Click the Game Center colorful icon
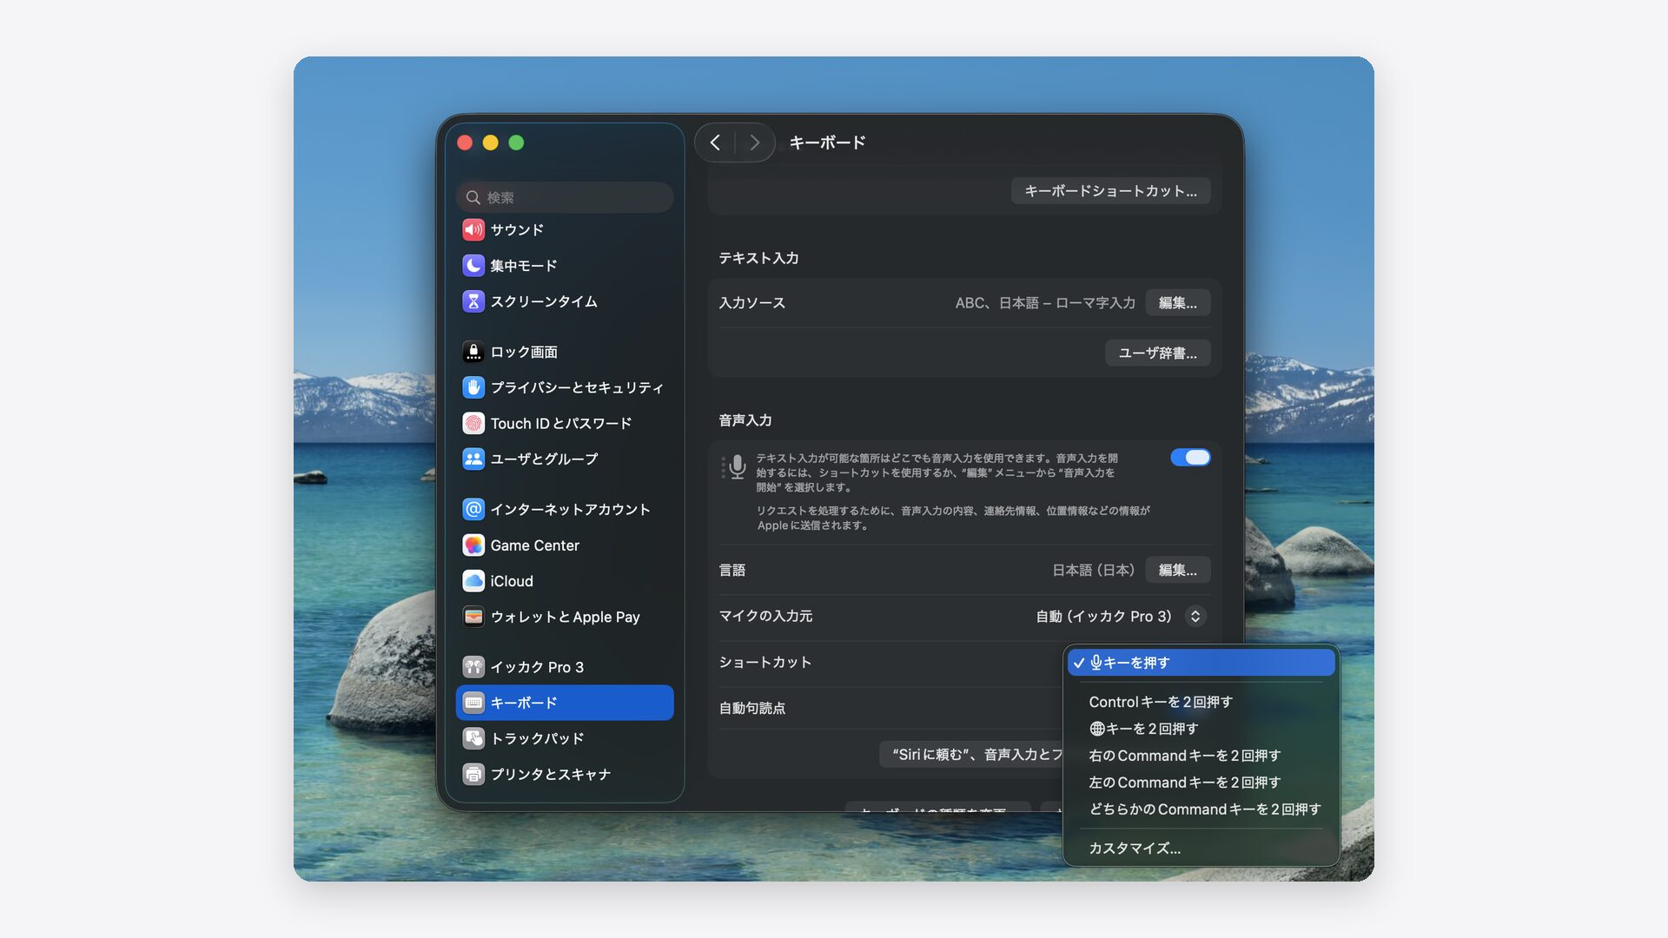Viewport: 1668px width, 938px height. point(473,545)
